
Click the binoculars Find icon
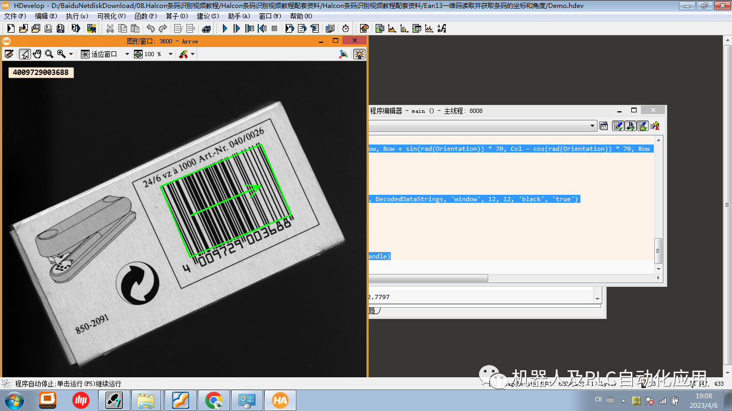tap(206, 28)
